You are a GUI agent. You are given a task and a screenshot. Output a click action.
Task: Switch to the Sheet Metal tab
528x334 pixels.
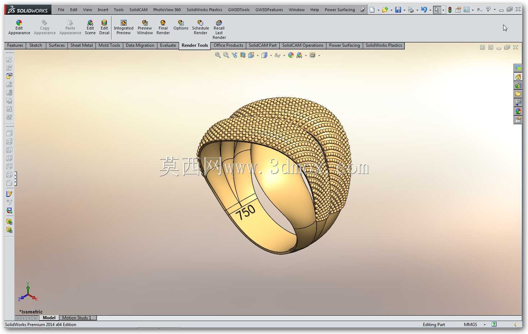click(82, 45)
